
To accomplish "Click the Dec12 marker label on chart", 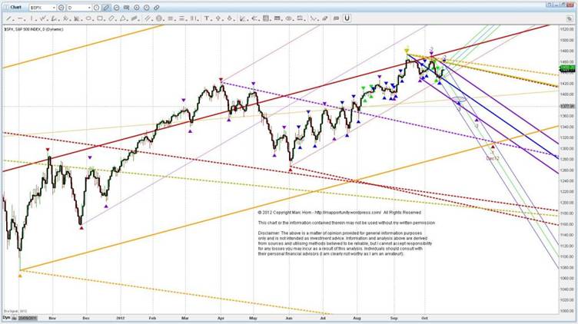I will [x=493, y=158].
